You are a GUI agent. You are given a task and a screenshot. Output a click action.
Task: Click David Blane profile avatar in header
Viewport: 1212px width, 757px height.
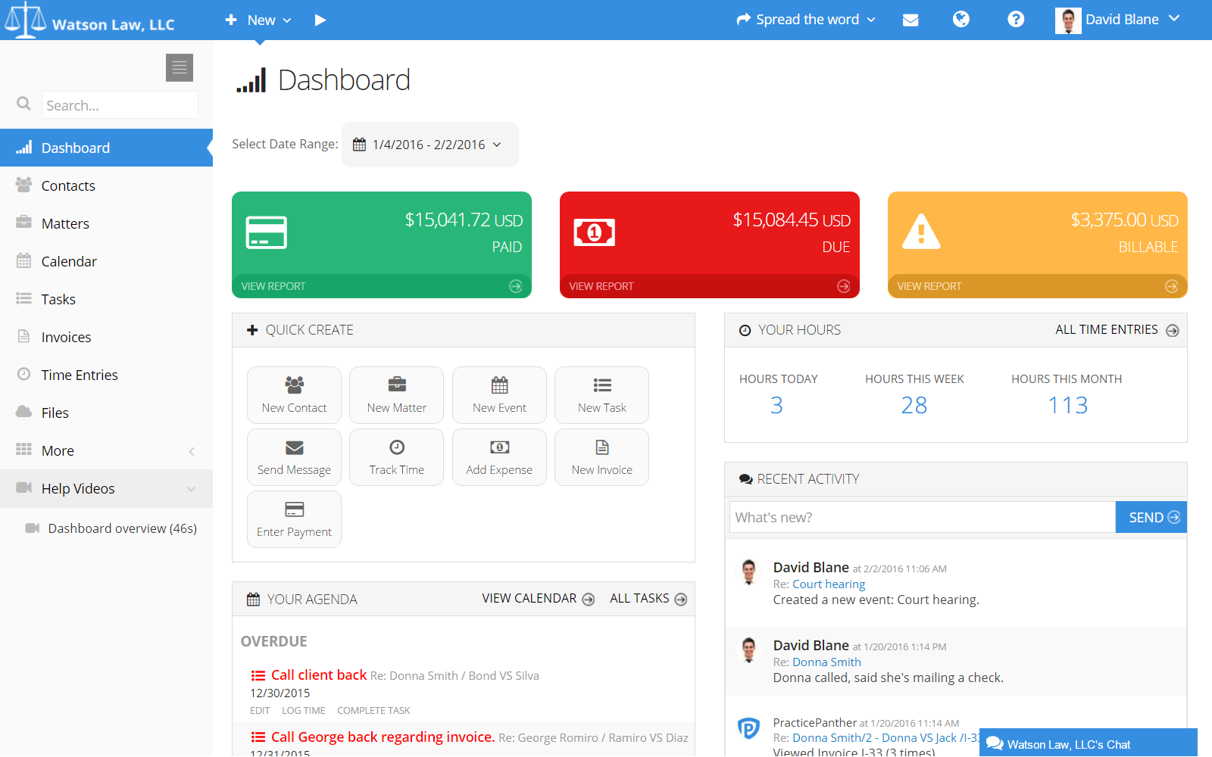point(1068,20)
